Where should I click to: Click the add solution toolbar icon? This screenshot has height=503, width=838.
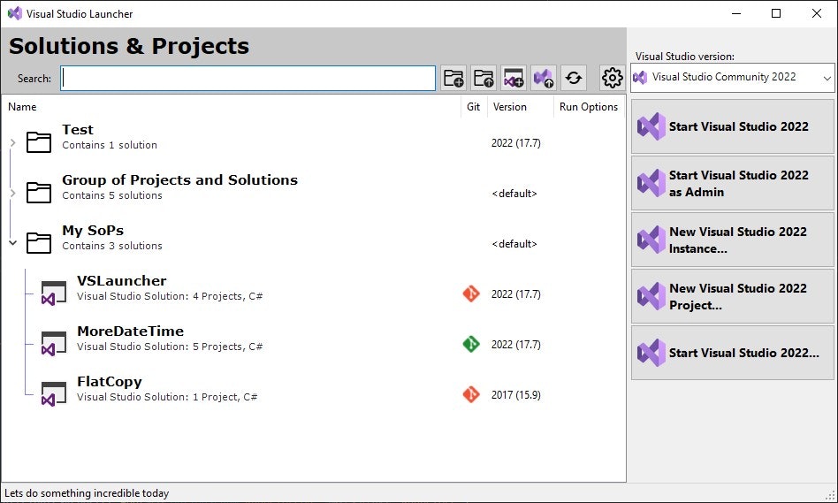pos(514,78)
